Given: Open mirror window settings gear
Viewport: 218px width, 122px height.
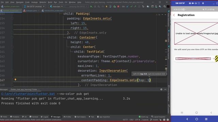Looking at the screenshot, I should (x=203, y=3).
